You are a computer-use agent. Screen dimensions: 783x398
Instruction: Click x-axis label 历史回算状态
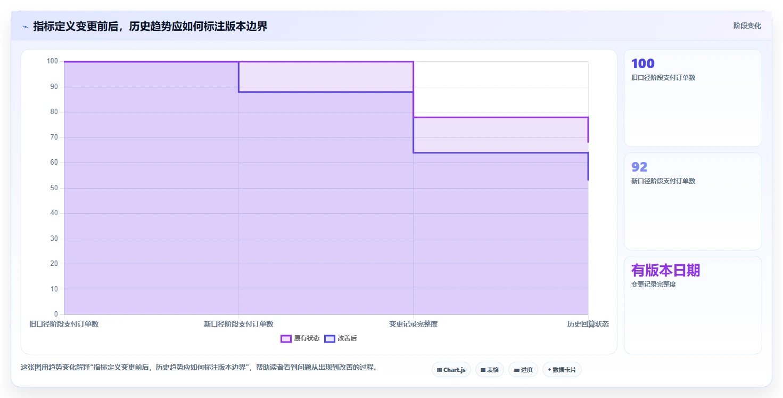pyautogui.click(x=588, y=324)
